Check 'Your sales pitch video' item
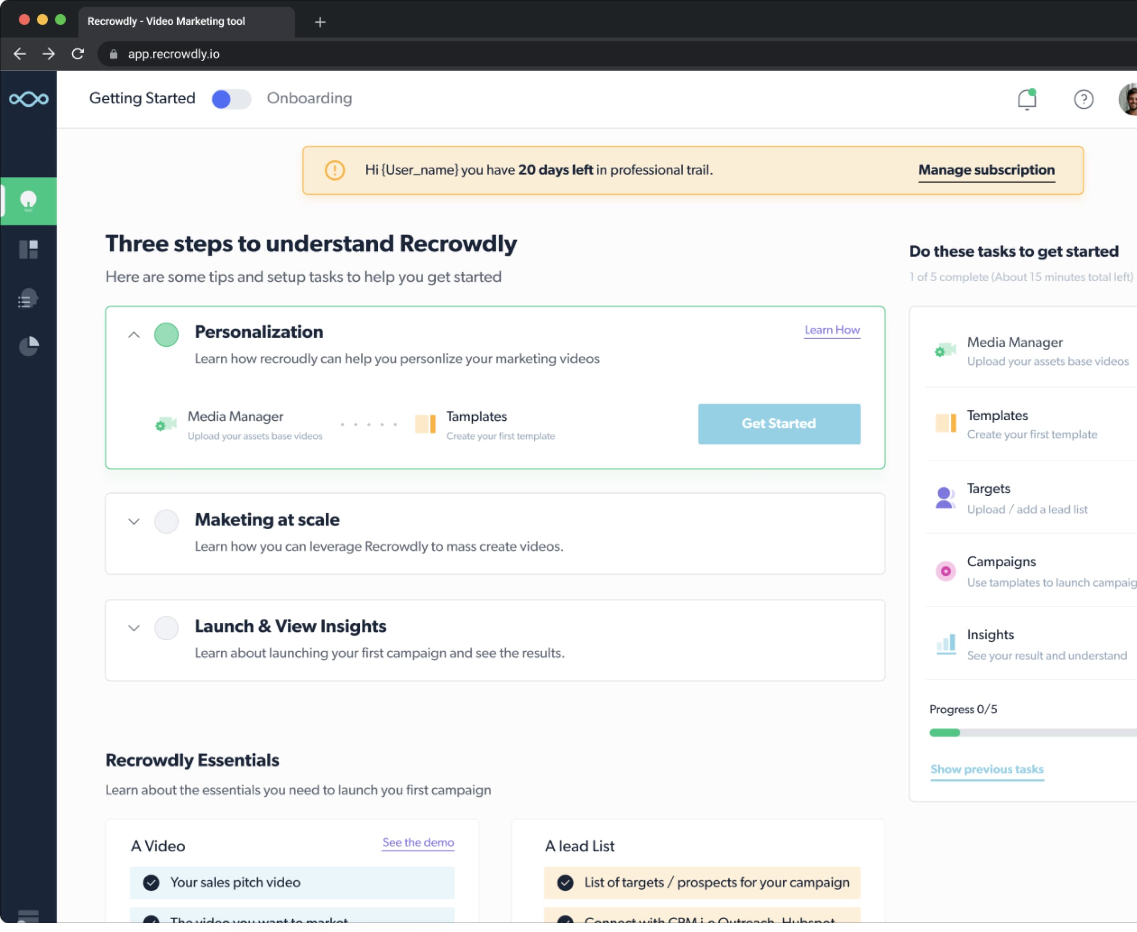The image size is (1137, 932). 151,882
